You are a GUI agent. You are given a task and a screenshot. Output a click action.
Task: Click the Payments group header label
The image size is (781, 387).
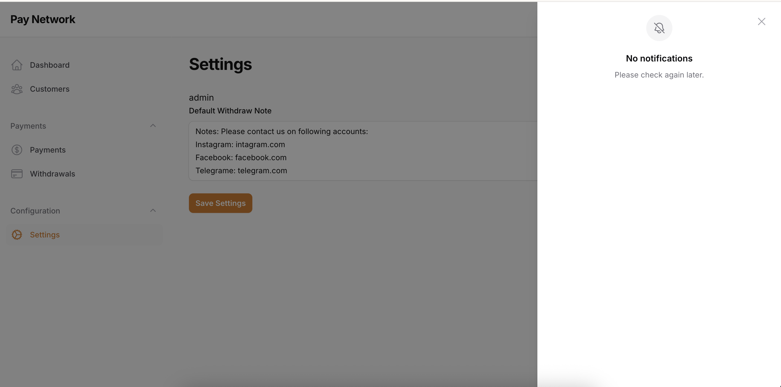[x=28, y=126]
